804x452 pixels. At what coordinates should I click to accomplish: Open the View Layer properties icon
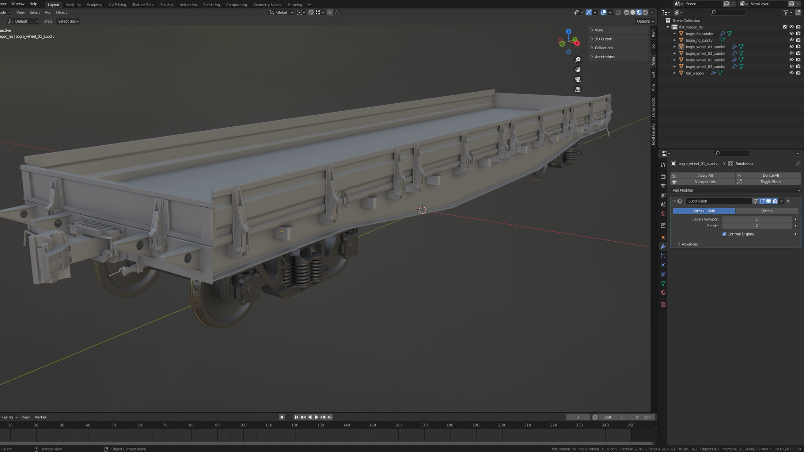pyautogui.click(x=663, y=195)
